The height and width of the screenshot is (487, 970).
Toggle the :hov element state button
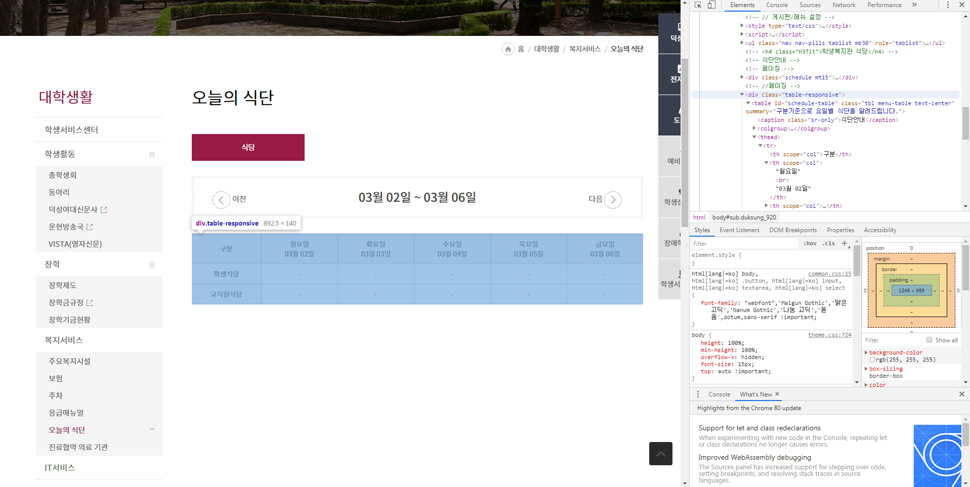point(810,243)
